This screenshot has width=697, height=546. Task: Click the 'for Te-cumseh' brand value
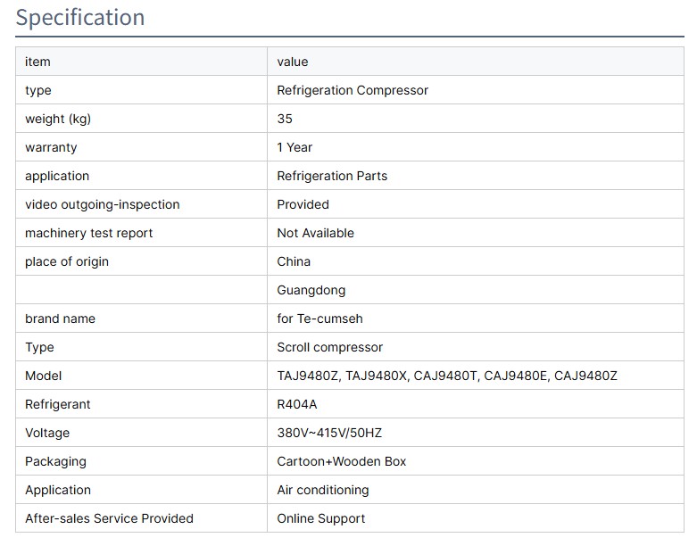tap(319, 318)
